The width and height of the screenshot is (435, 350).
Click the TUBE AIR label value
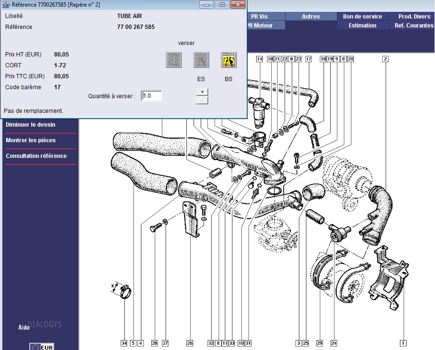tap(130, 16)
